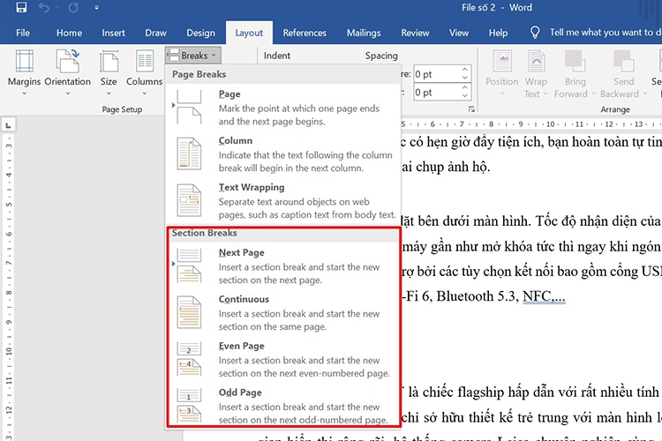Insert a Page break

click(x=282, y=108)
